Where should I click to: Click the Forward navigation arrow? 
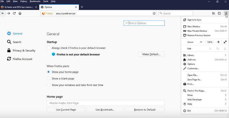click(9, 13)
